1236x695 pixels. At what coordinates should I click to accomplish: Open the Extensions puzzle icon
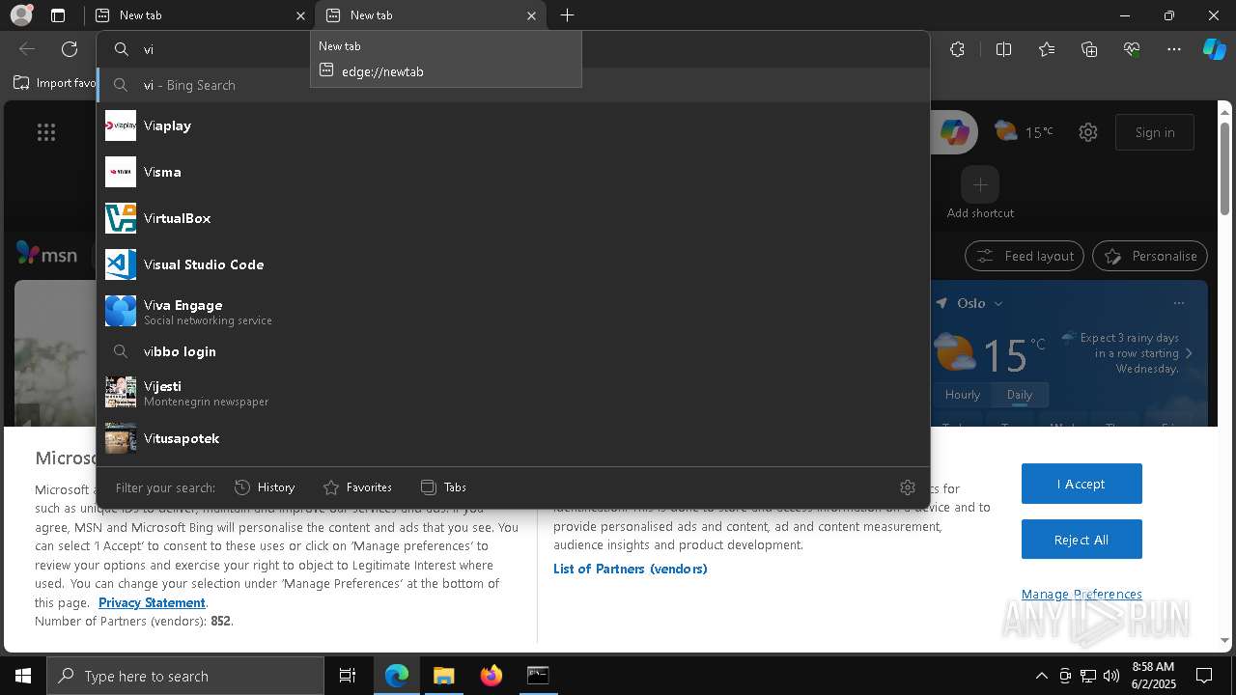(x=957, y=49)
